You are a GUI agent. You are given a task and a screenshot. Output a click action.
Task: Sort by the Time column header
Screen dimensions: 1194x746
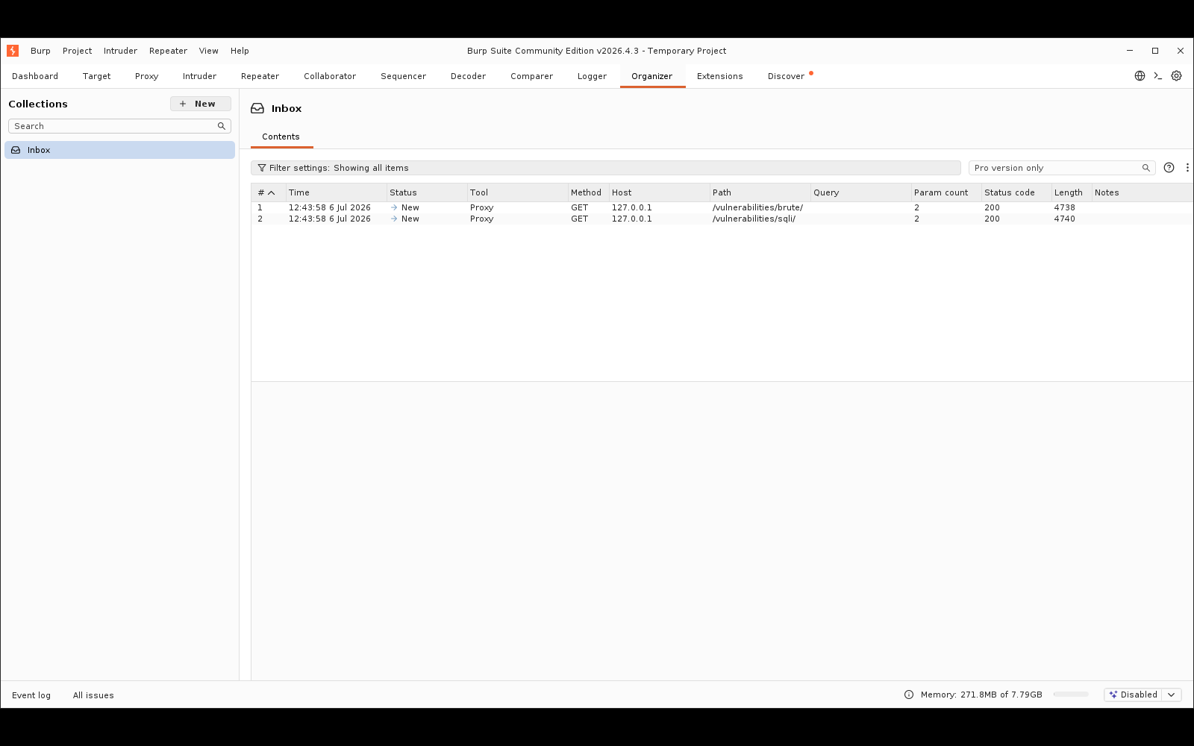point(337,192)
